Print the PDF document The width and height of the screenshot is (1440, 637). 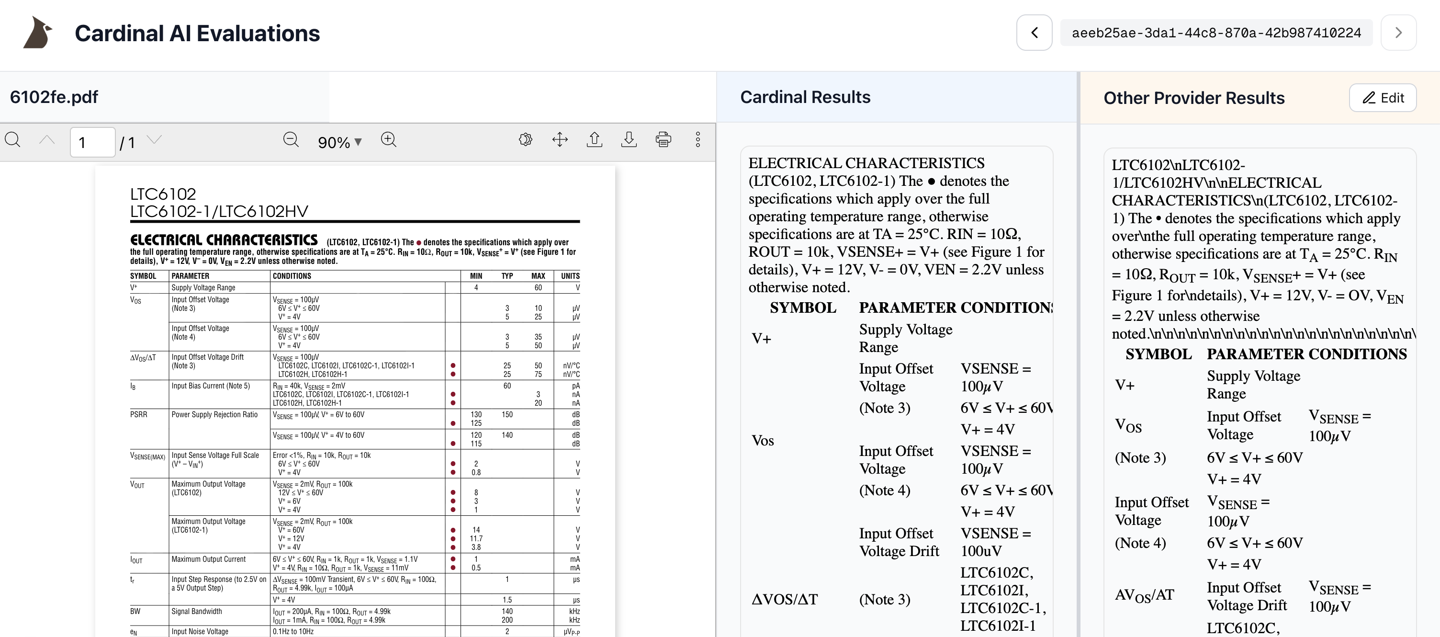tap(664, 140)
